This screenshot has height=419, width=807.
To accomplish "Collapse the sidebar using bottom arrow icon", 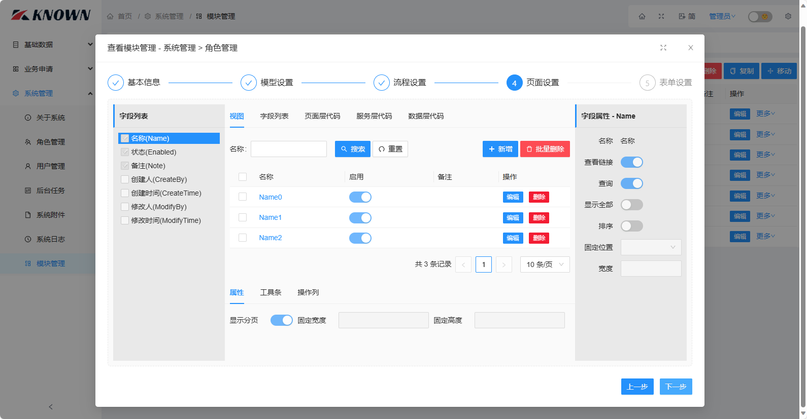I will tap(50, 407).
